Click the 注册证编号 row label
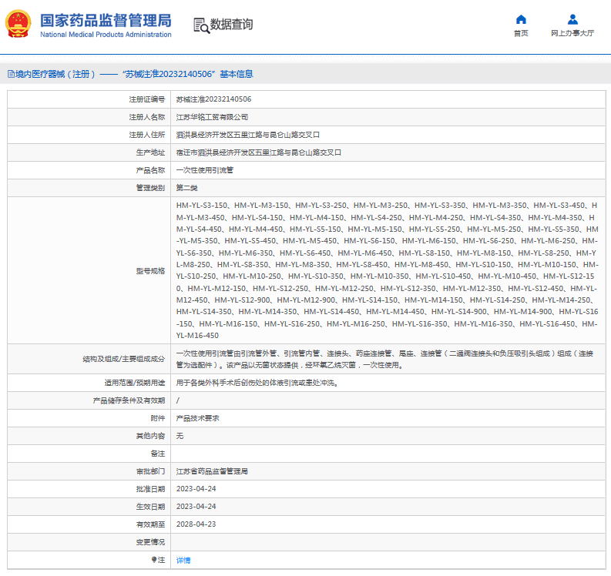The image size is (611, 576). 147,99
